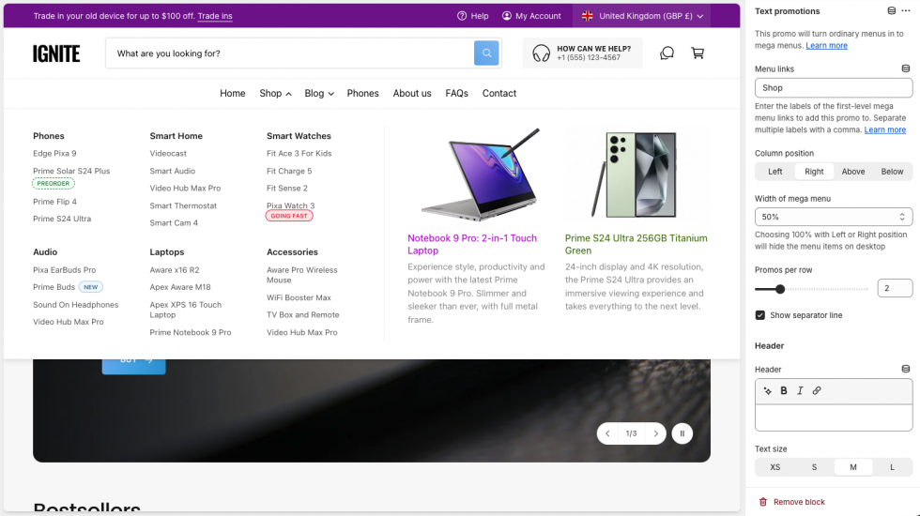Click the search magnifier button
Viewport: 920px width, 516px height.
point(486,53)
